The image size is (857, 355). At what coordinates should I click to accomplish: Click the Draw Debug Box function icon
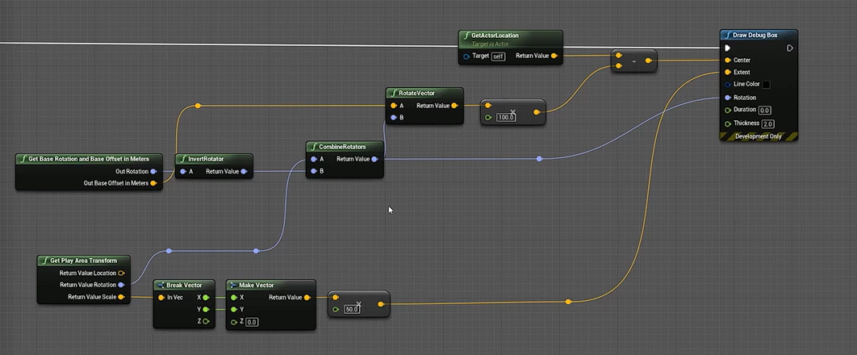click(x=727, y=35)
